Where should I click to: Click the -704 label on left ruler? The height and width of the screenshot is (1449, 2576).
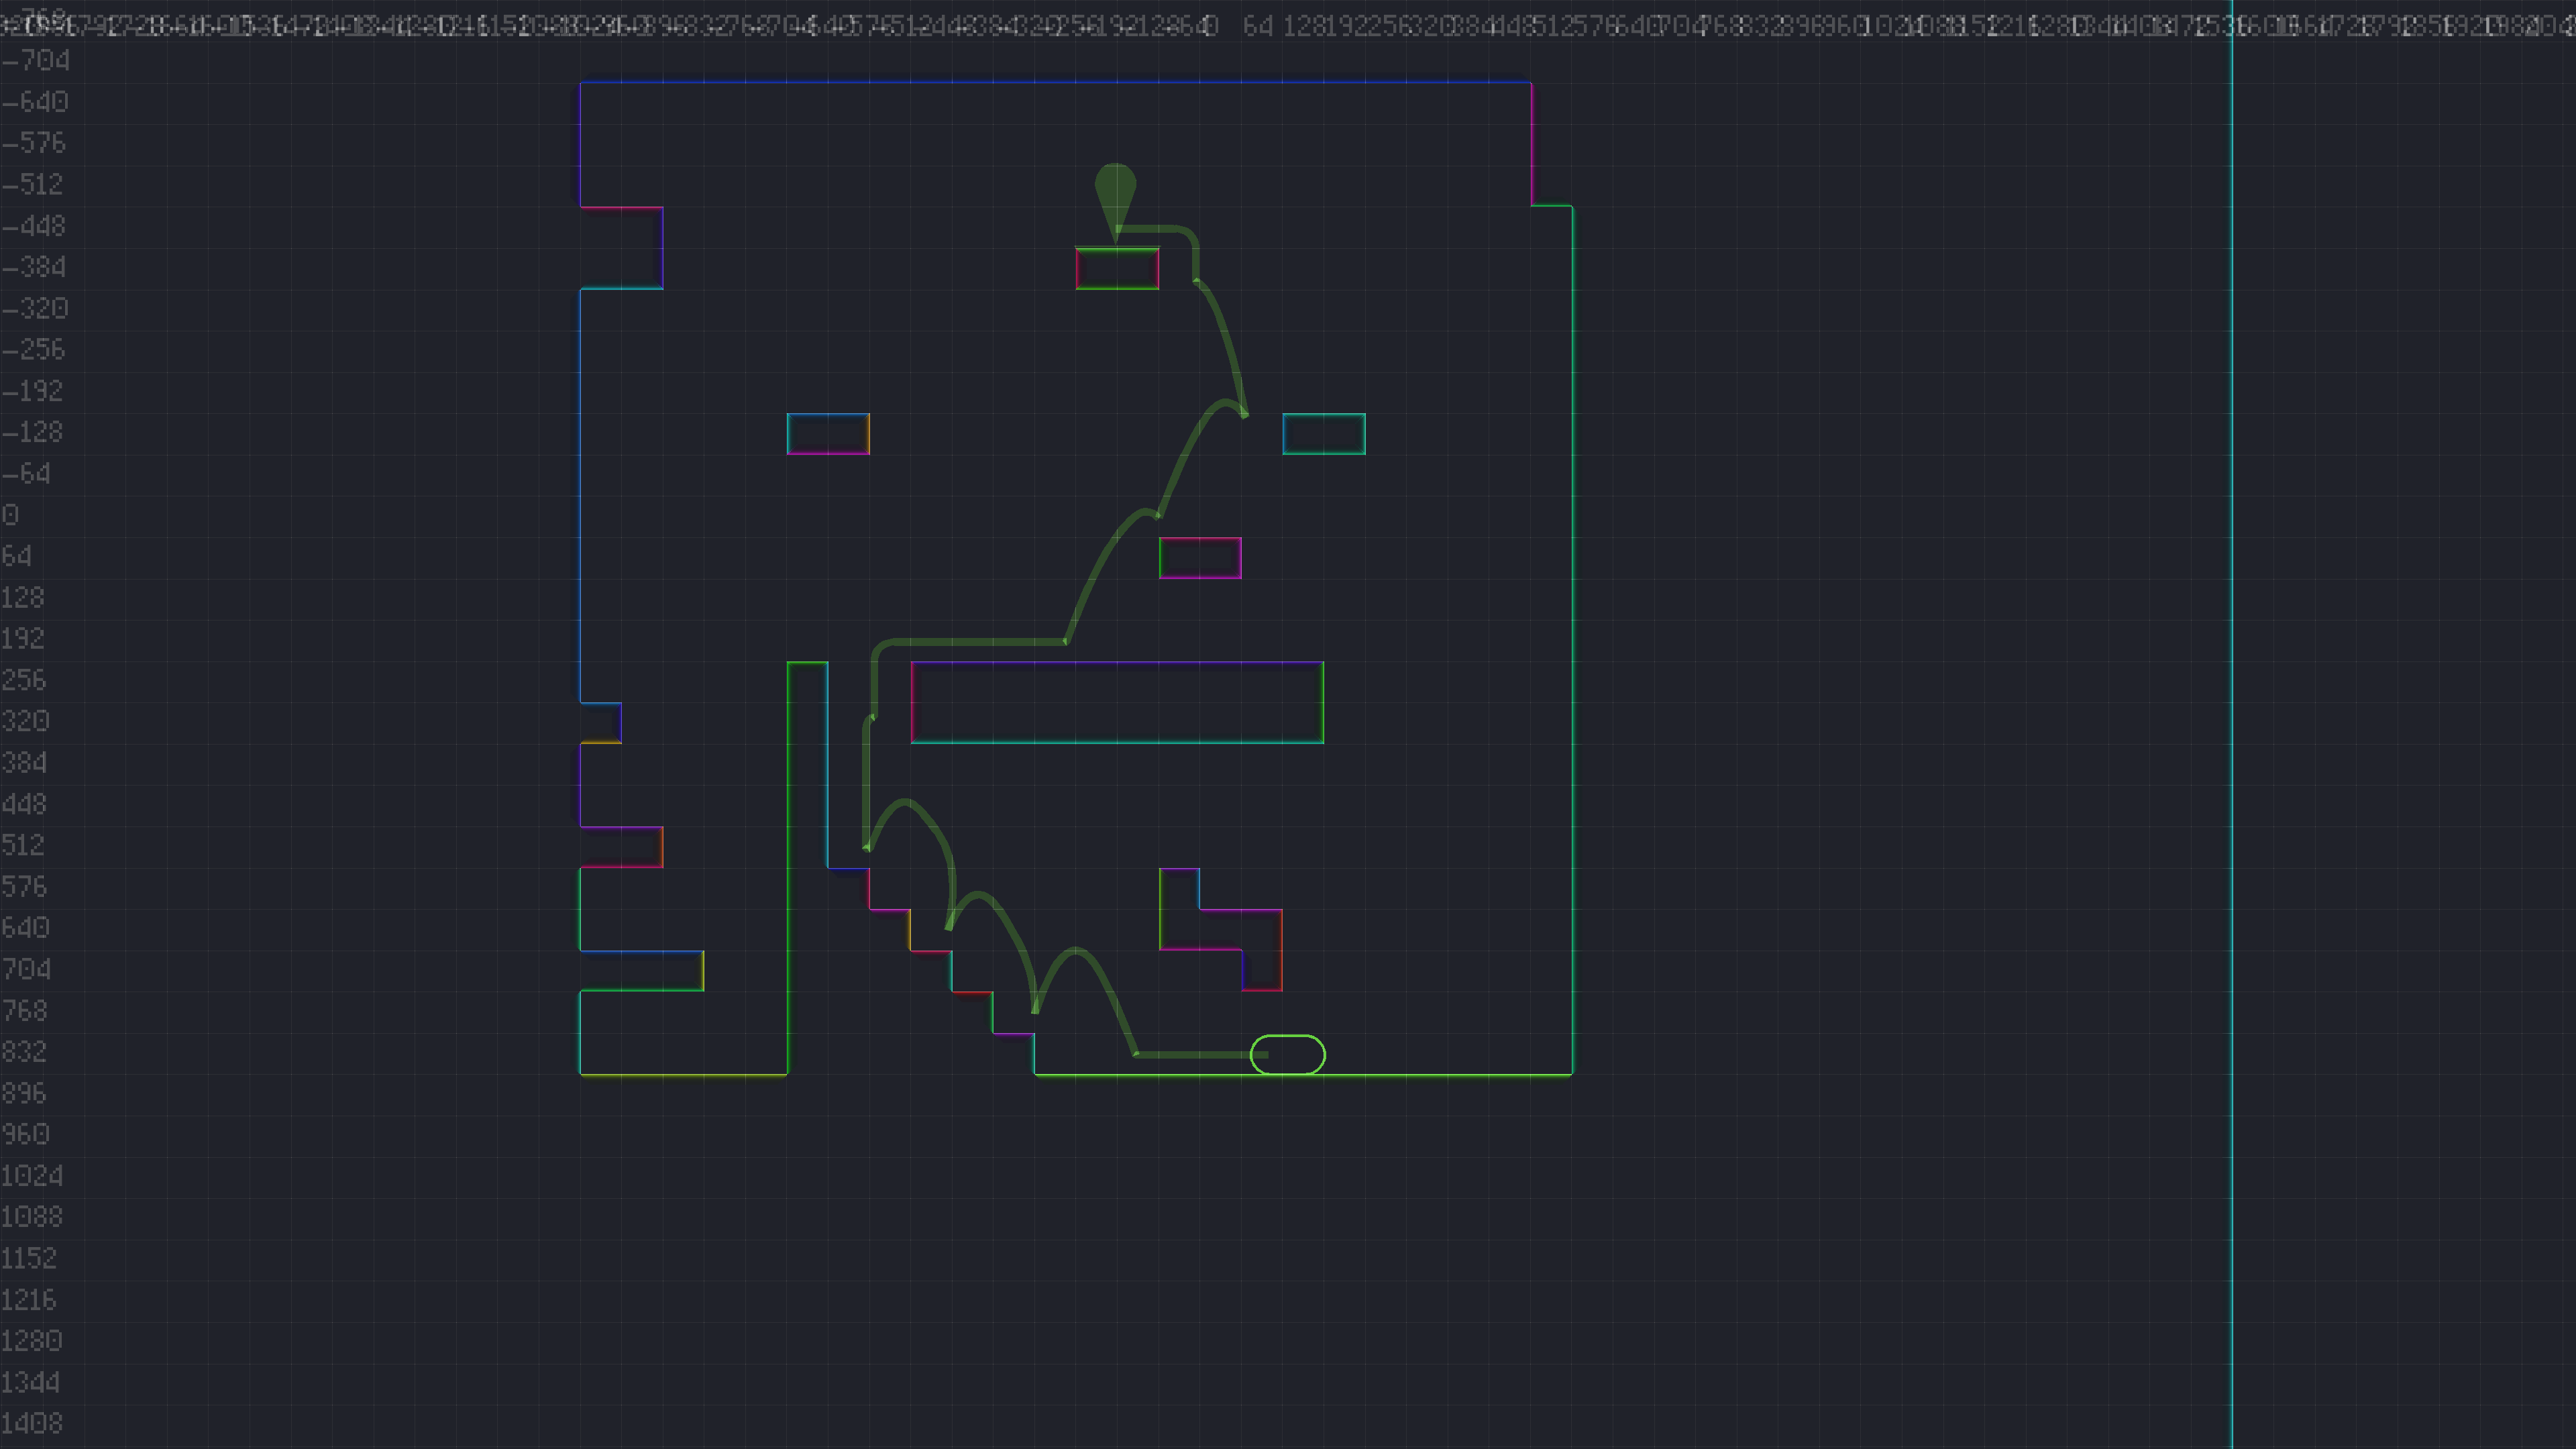coord(36,61)
